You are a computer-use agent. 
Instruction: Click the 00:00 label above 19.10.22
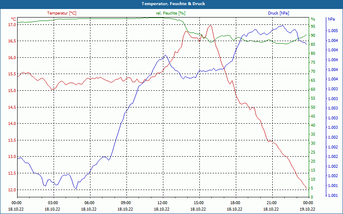[x=308, y=202]
